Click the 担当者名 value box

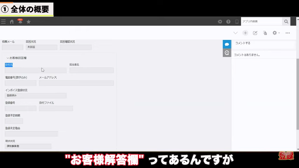(92, 70)
